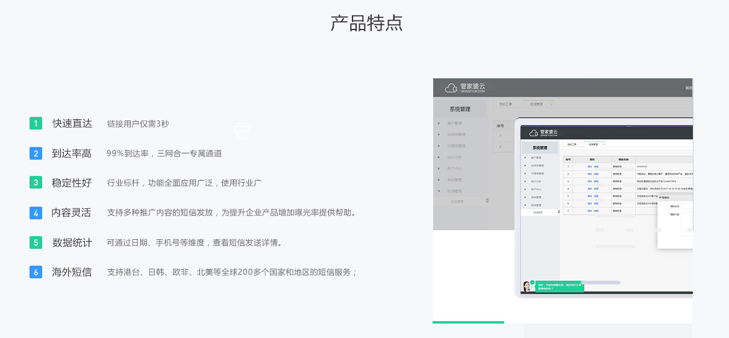Click the cloud logo inside the laptop screen
The width and height of the screenshot is (729, 338).
pos(533,133)
